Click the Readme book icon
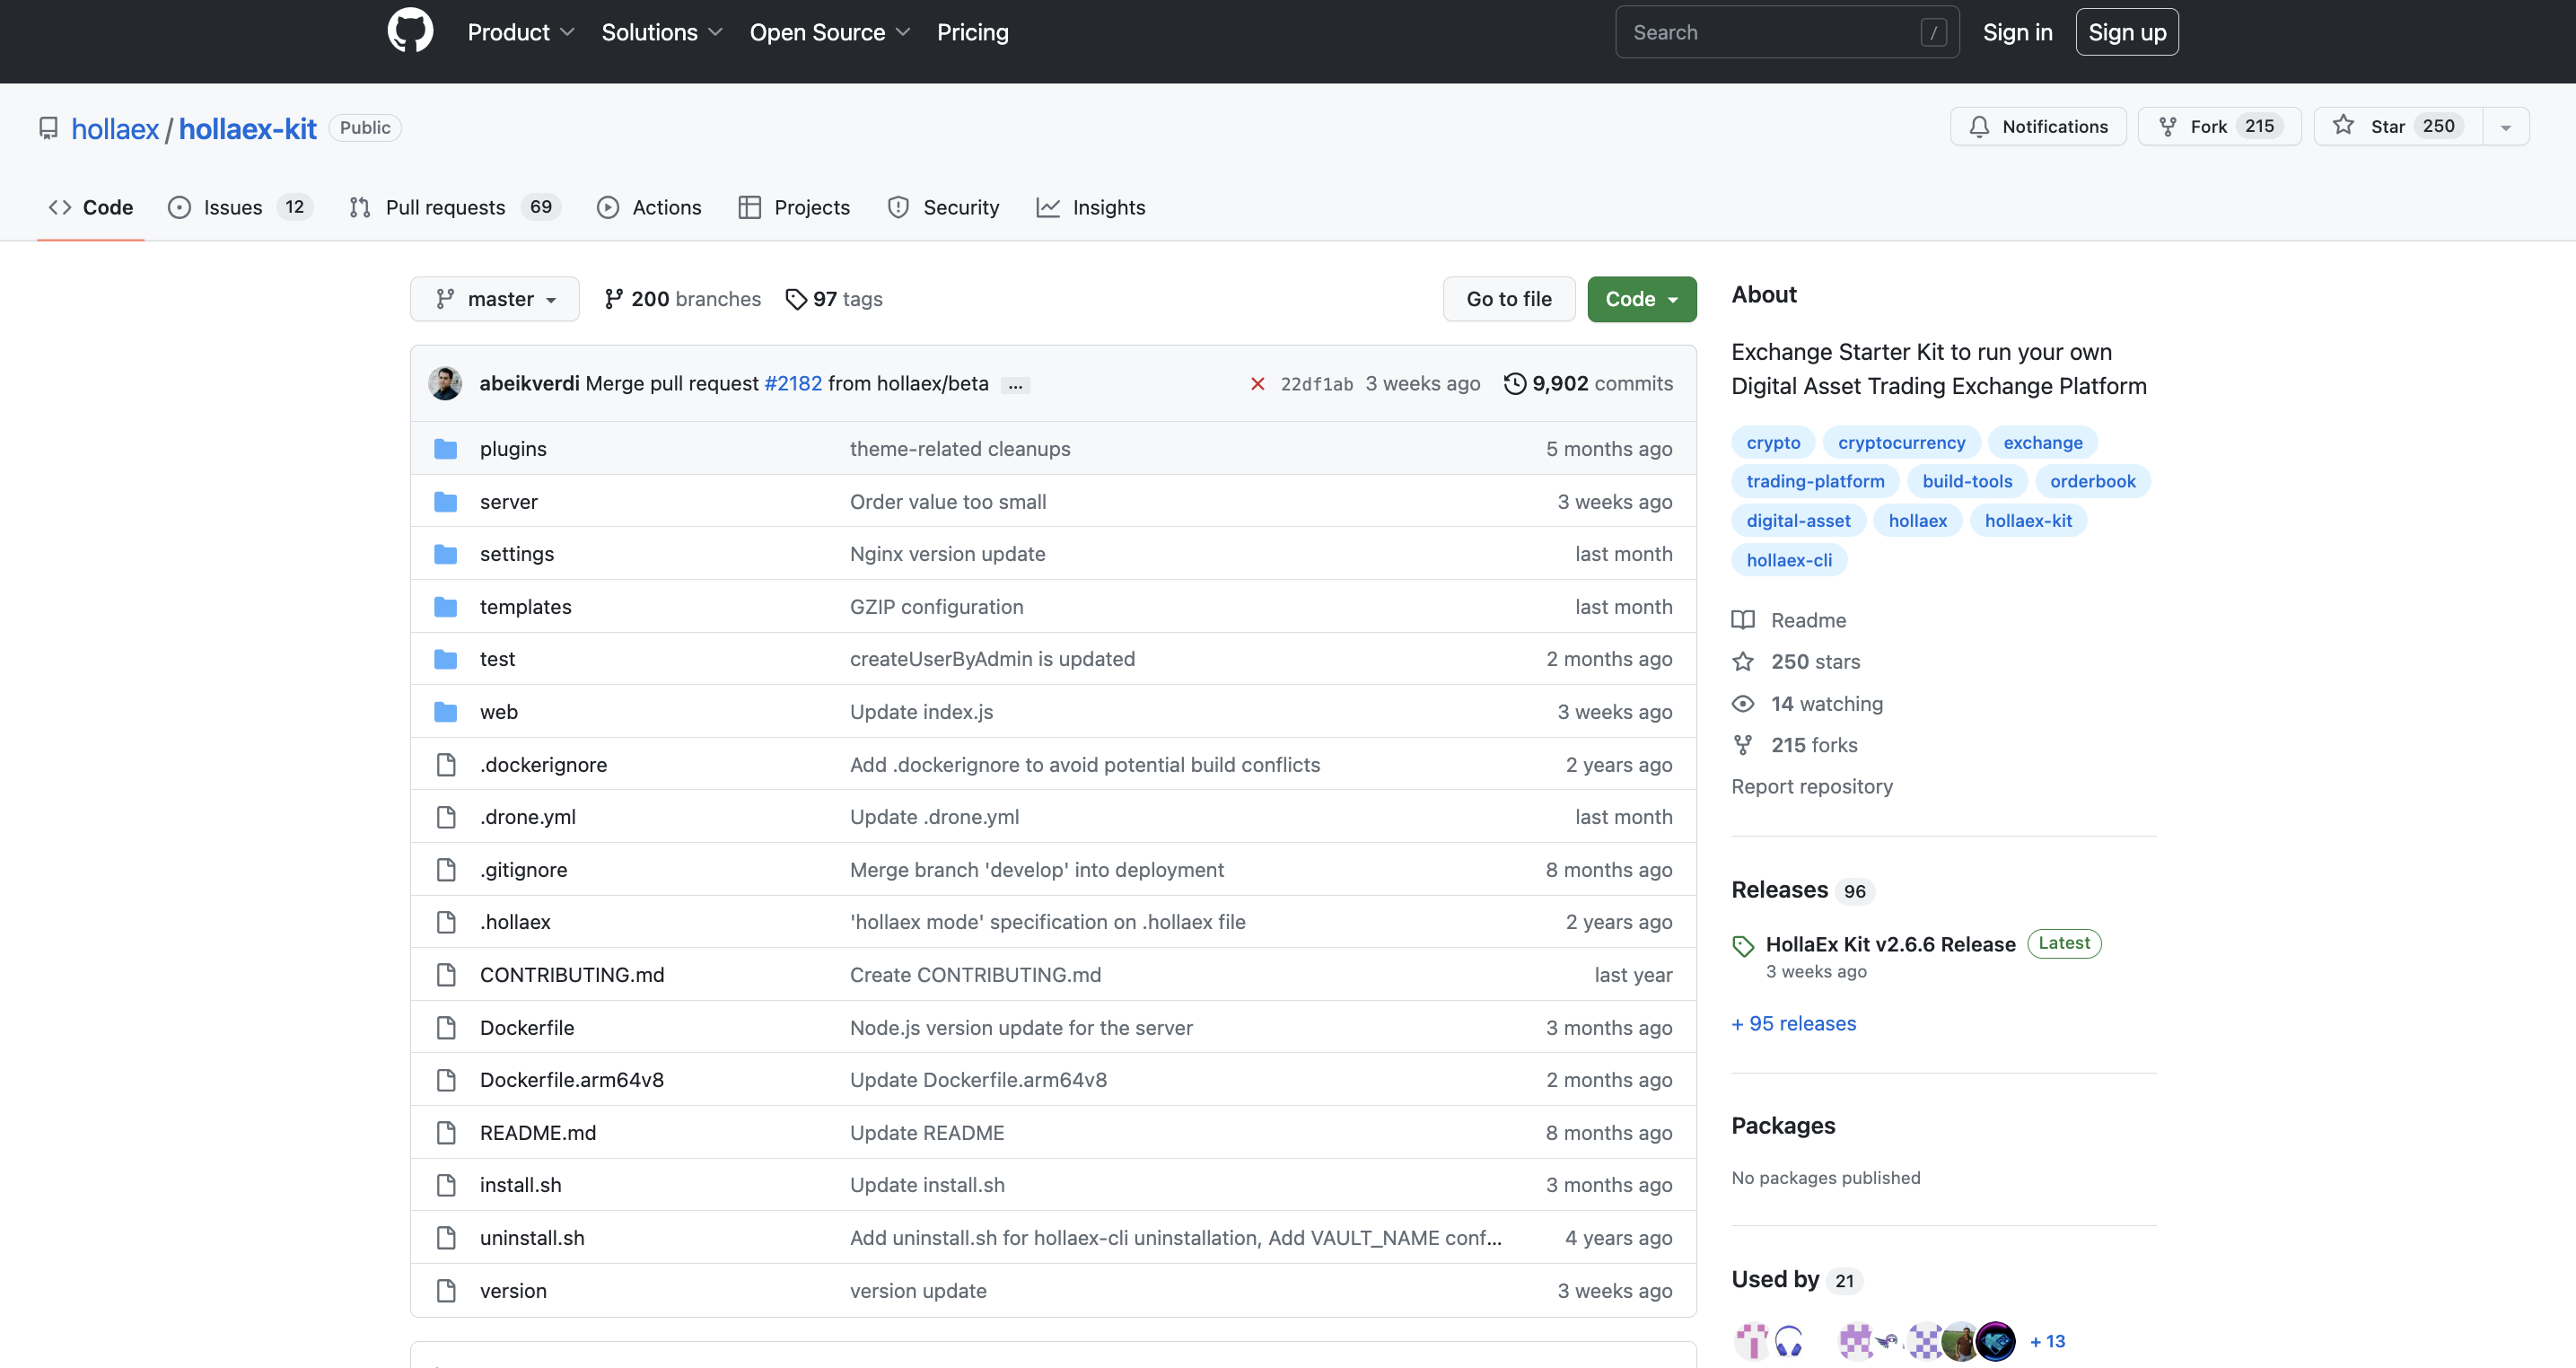The height and width of the screenshot is (1368, 2576). click(1743, 620)
